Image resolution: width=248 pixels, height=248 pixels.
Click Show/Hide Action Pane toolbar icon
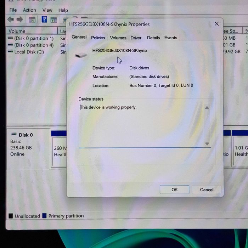coord(54,20)
